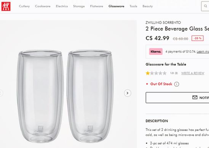Click the out of stock info icon

[177, 84]
